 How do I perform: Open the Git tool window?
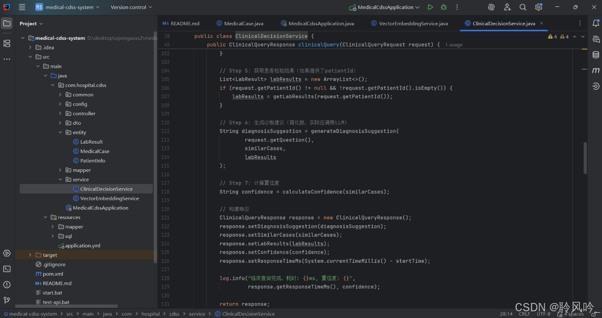pyautogui.click(x=7, y=300)
